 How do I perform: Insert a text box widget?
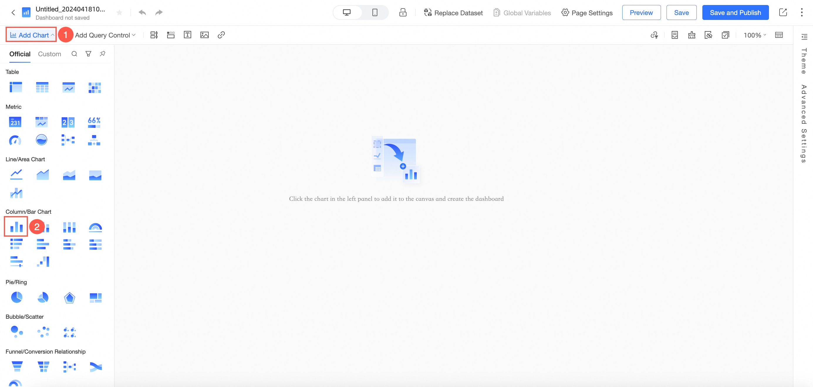coord(188,35)
